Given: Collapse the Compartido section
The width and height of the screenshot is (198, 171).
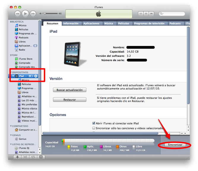Looking at the screenshot, I should [11, 126].
